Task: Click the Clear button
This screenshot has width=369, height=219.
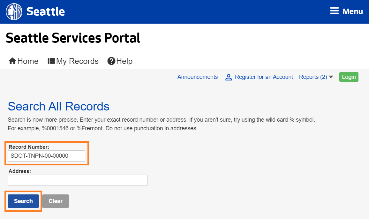Action: 55,201
